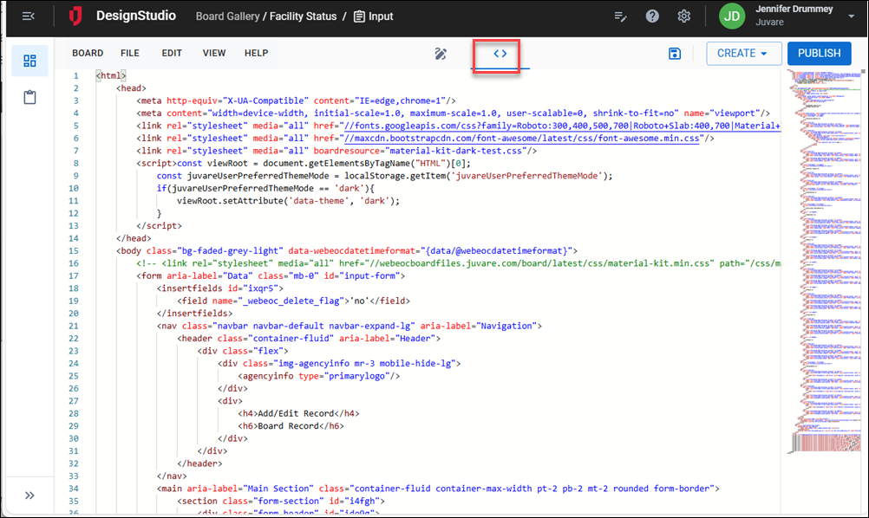Save the board with the disk icon
The width and height of the screenshot is (869, 518).
pyautogui.click(x=675, y=54)
